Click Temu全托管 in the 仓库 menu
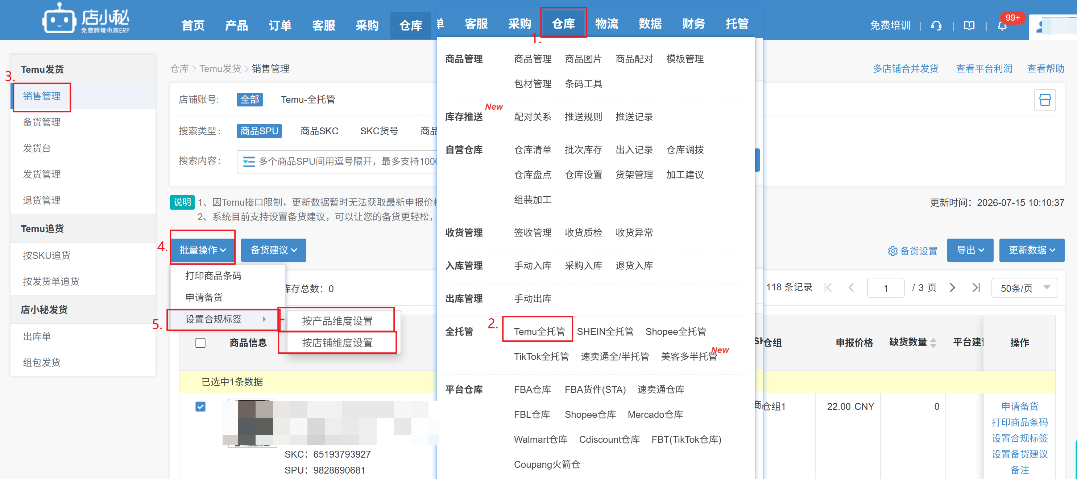This screenshot has height=479, width=1077. click(x=539, y=331)
